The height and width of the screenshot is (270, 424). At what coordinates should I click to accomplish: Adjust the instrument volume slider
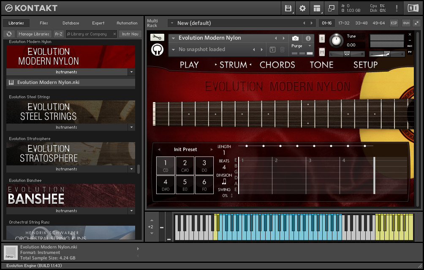(387, 54)
